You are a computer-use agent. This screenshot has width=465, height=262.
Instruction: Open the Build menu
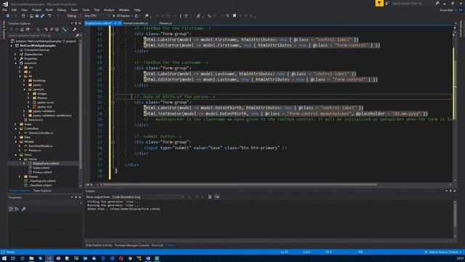pyautogui.click(x=49, y=9)
